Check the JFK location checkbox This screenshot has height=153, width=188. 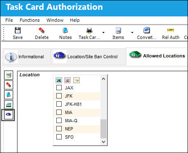59,96
